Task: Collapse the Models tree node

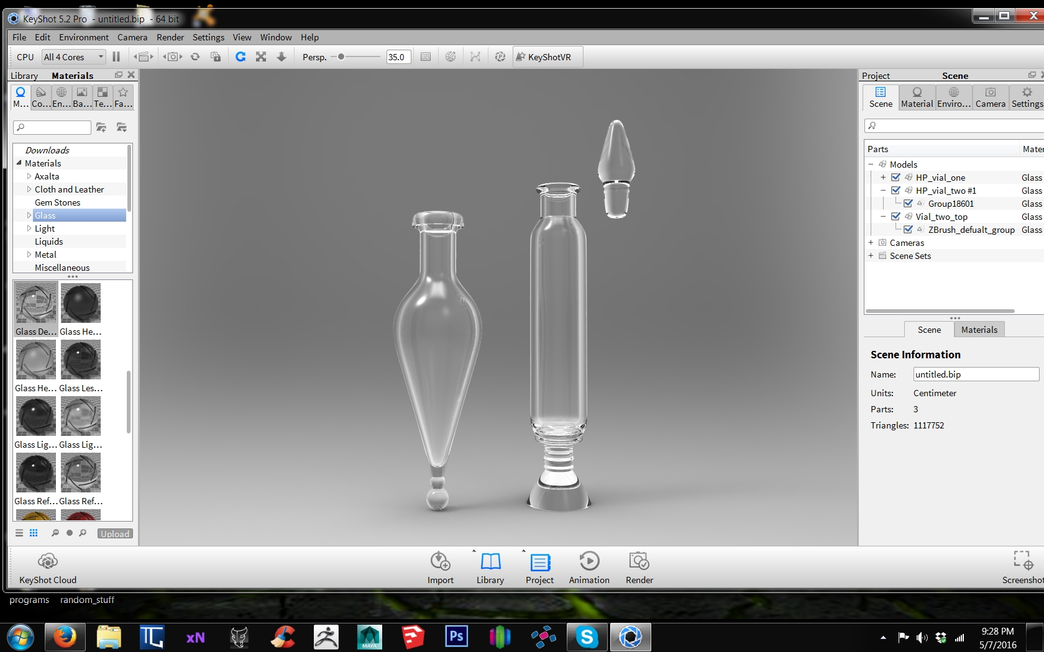Action: tap(871, 165)
